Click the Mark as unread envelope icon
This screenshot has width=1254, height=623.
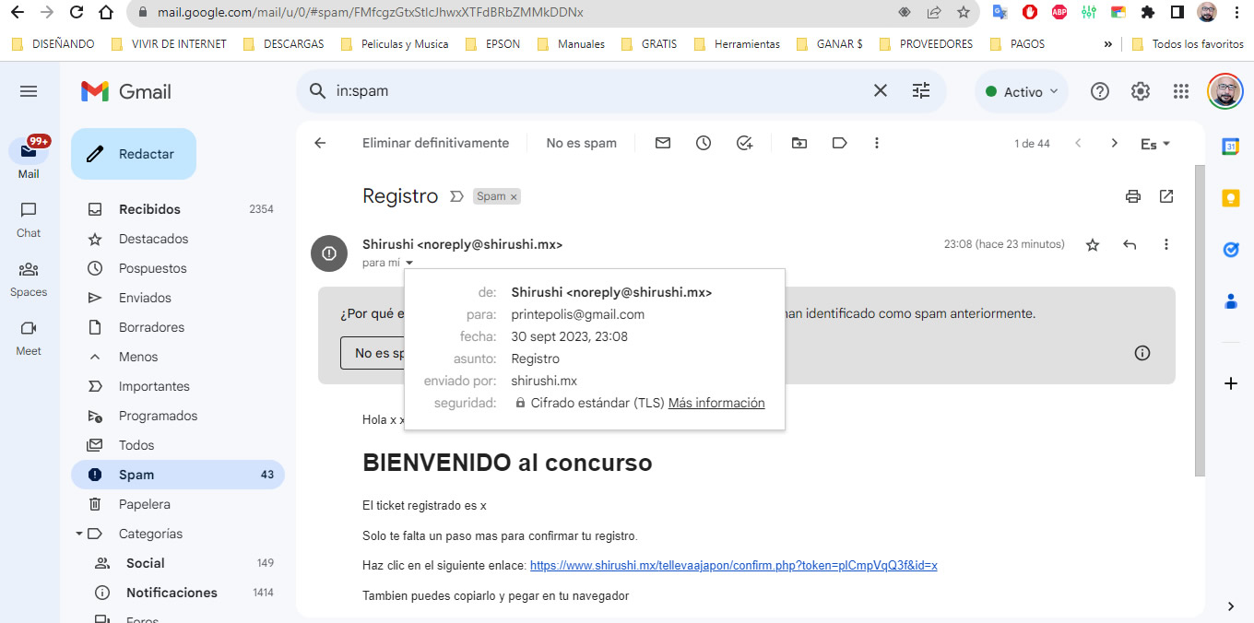[662, 143]
